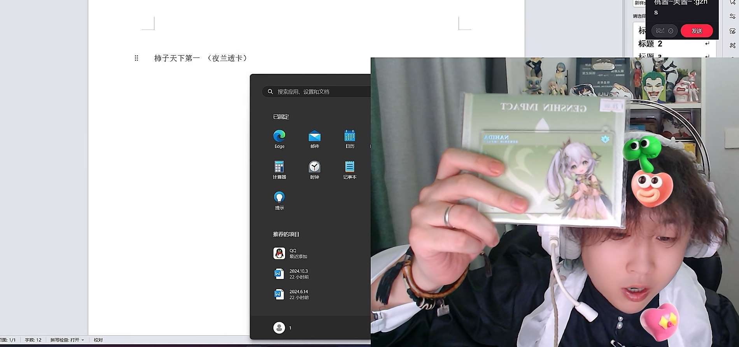Image resolution: width=739 pixels, height=347 pixels.
Task: Open the user account menu in Start
Action: [x=282, y=328]
